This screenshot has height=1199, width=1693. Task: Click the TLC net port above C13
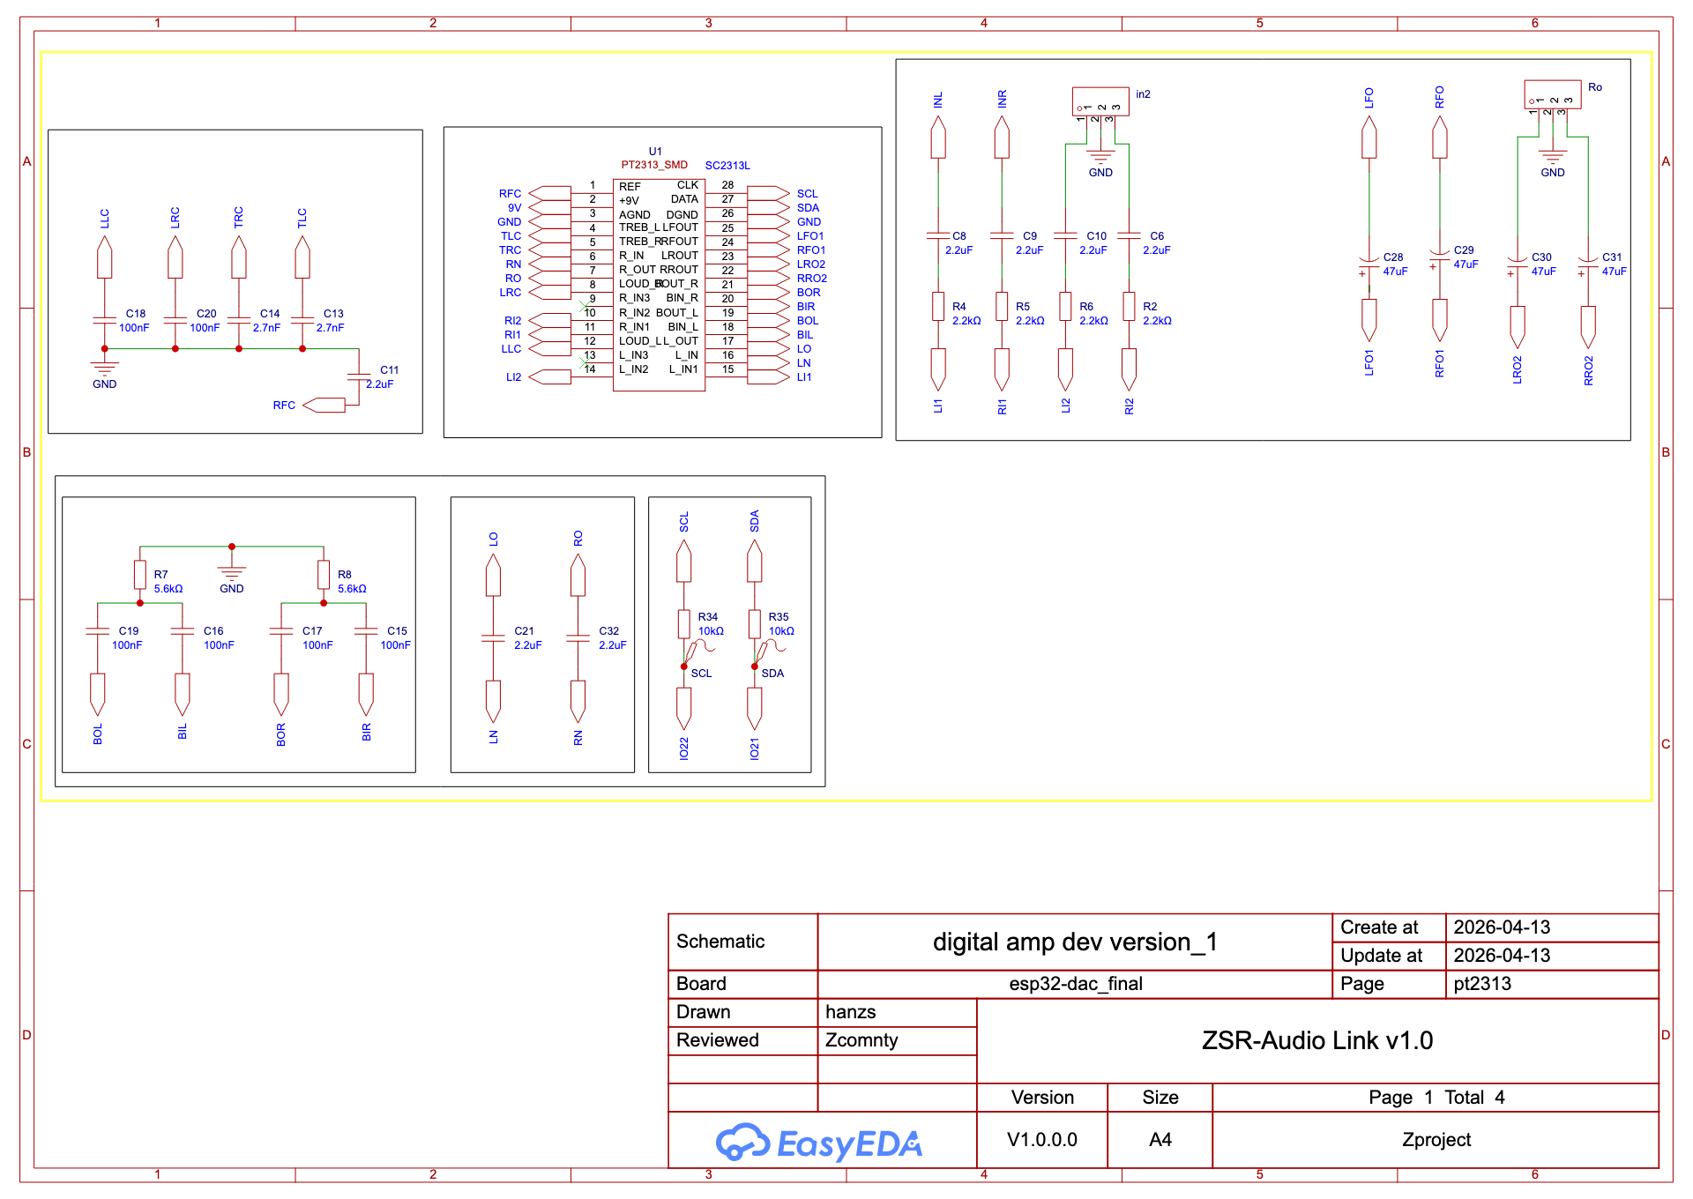tap(302, 257)
